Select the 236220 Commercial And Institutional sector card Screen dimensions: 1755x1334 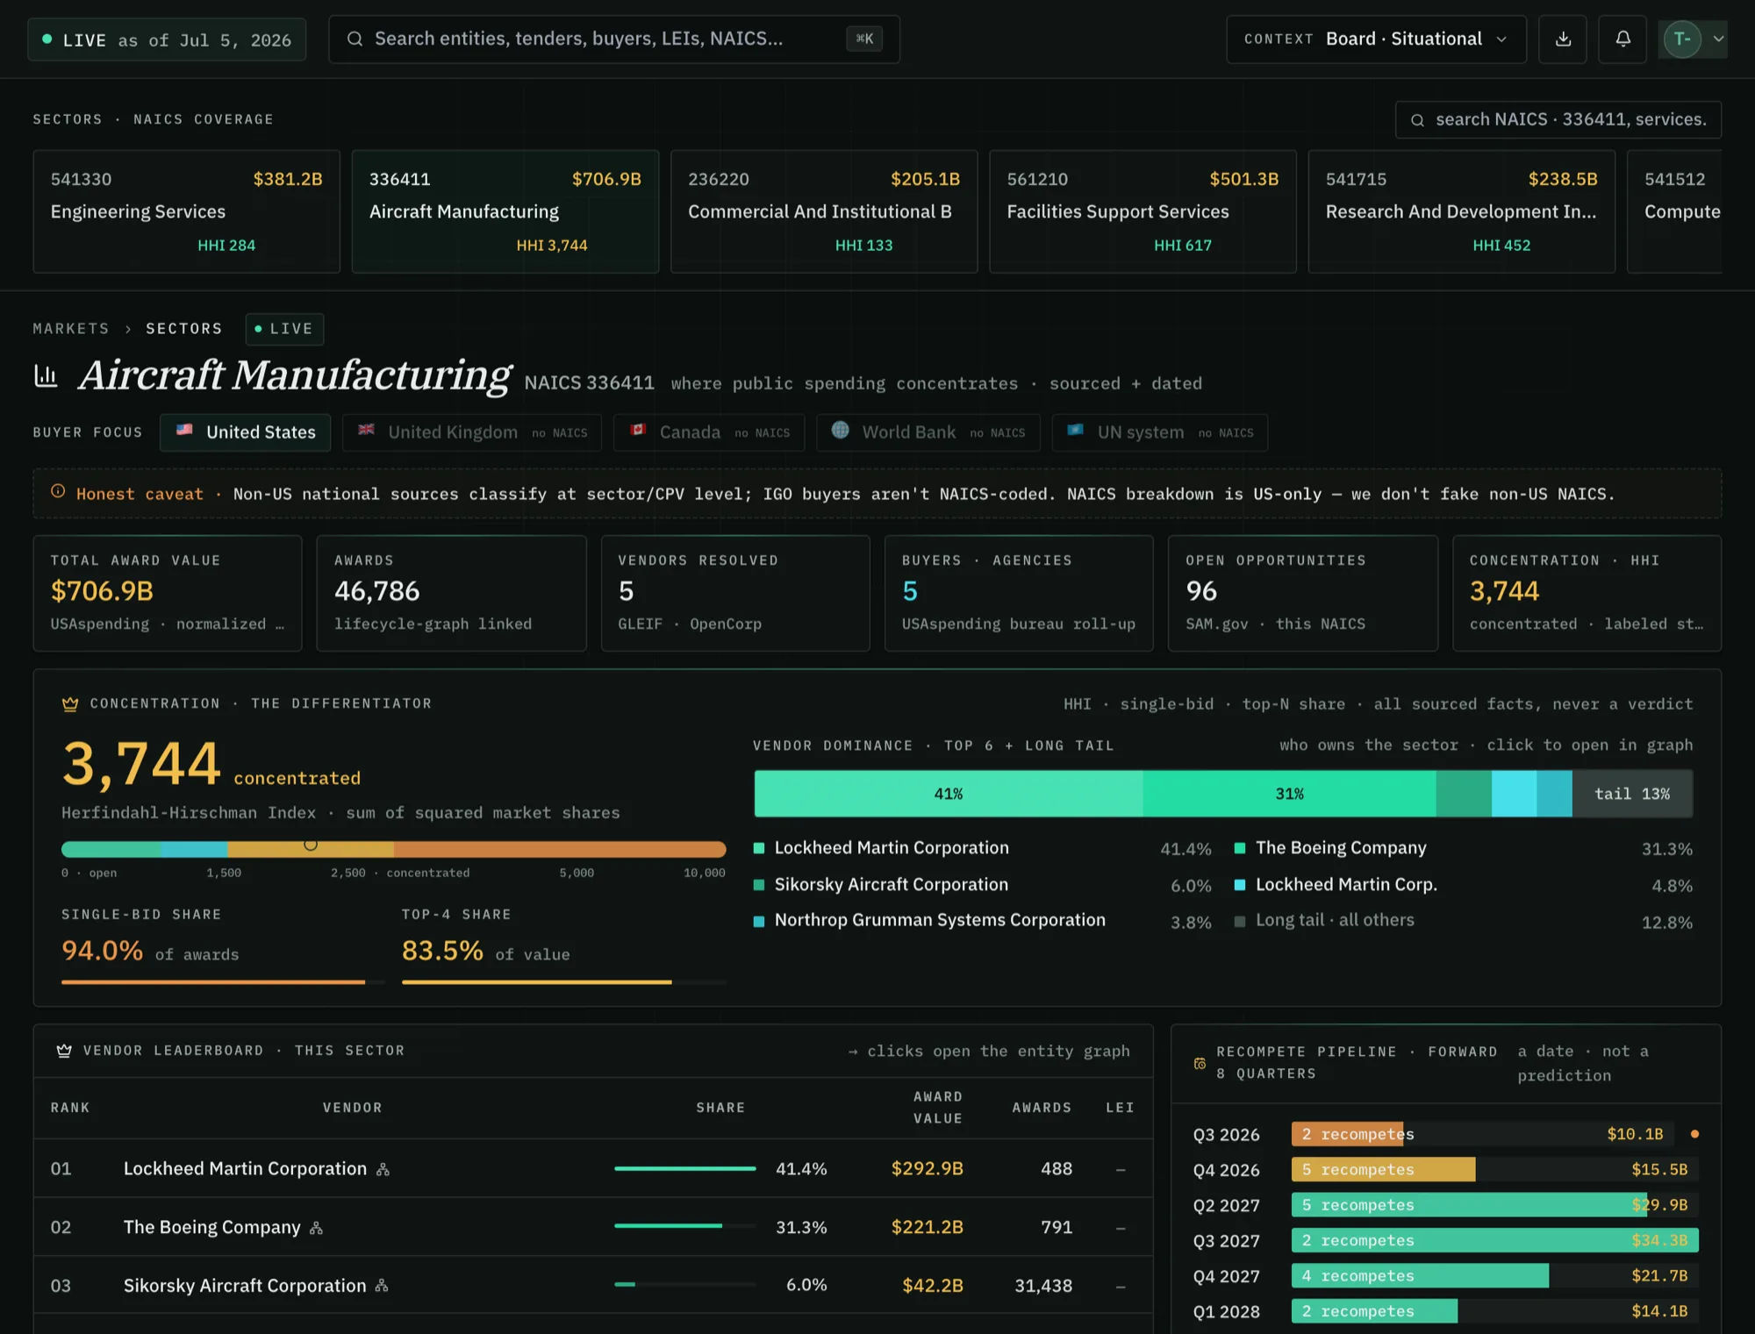point(824,211)
